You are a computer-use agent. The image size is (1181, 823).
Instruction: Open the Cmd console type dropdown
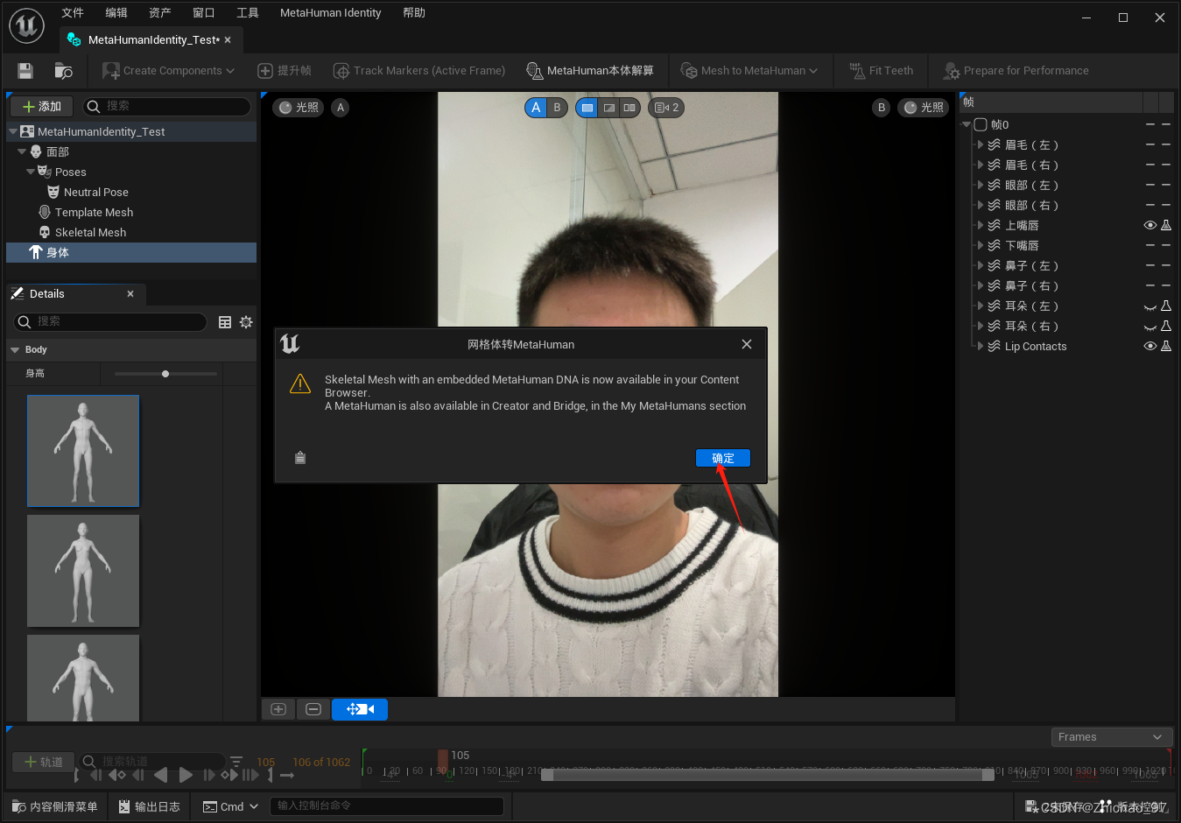(231, 806)
